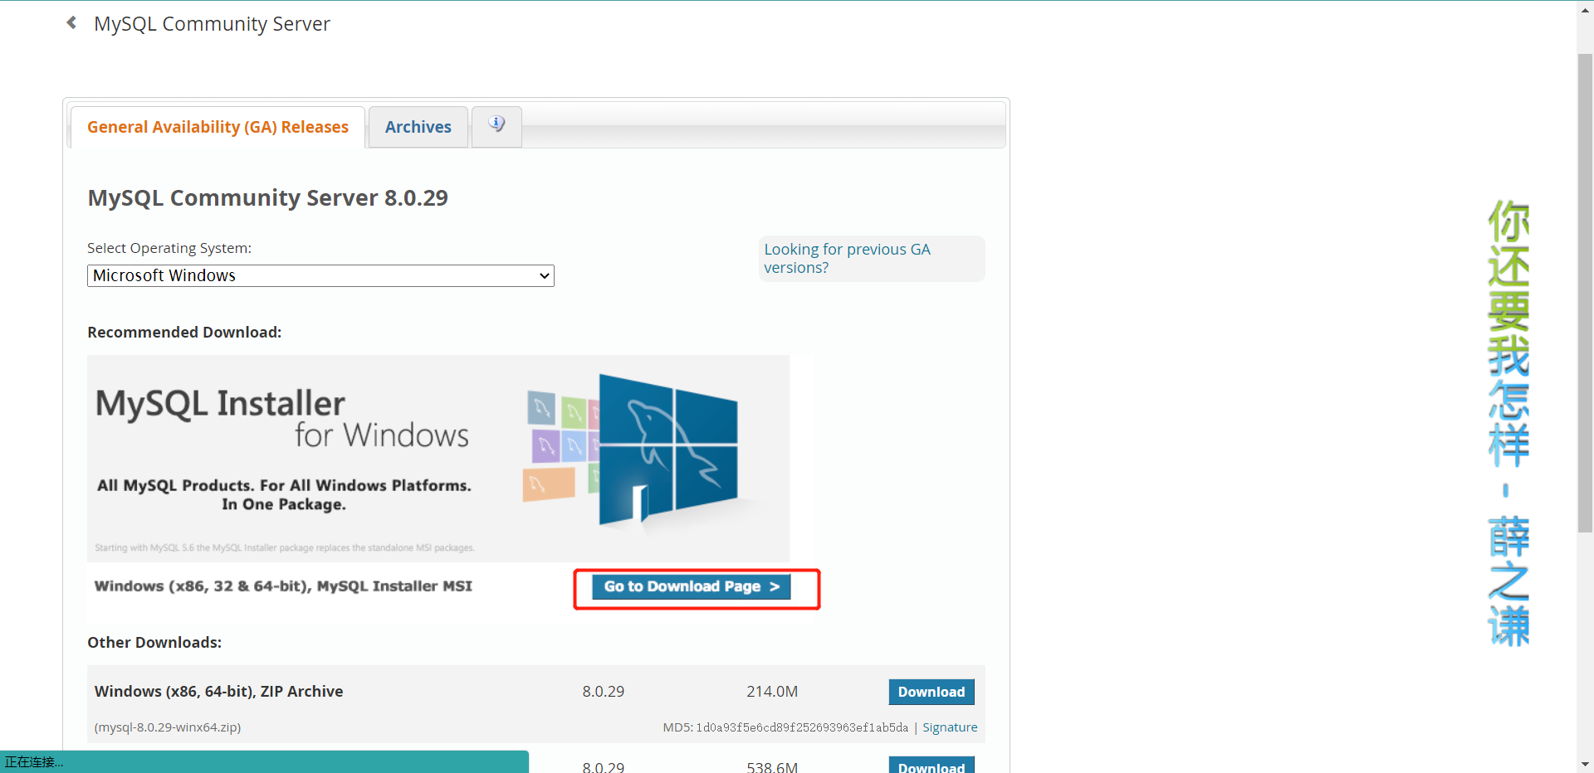
Task: Click the back arrow beside MySQL Community Server
Action: tap(71, 23)
